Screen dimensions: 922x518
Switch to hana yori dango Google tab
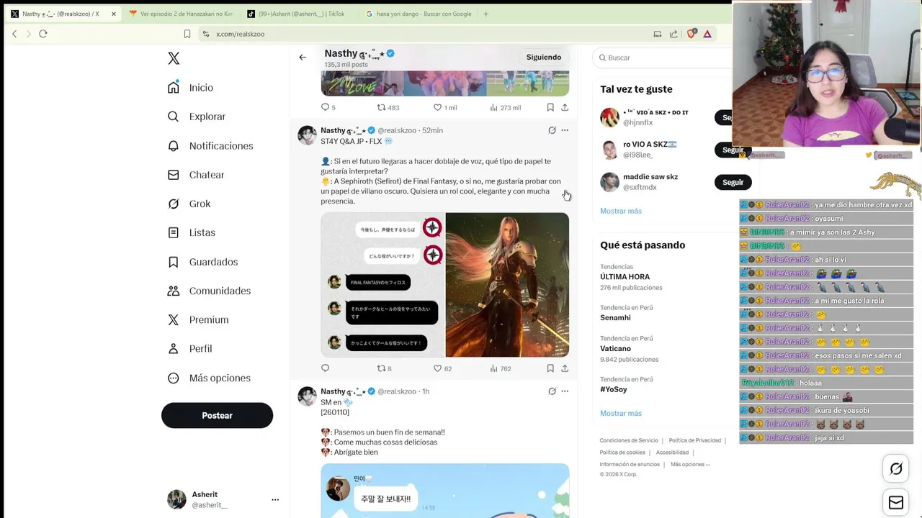[418, 14]
